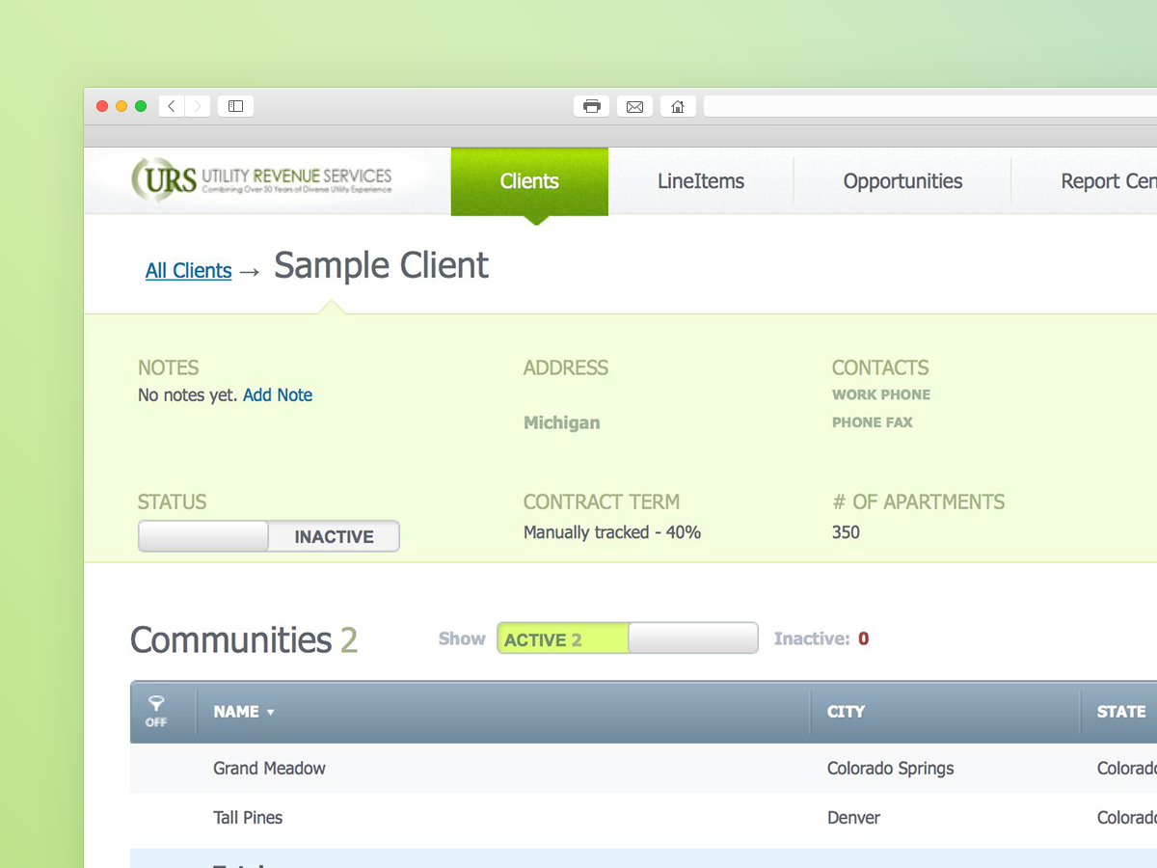The height and width of the screenshot is (868, 1157).
Task: Click the All Clients breadcrumb link
Action: [x=188, y=271]
